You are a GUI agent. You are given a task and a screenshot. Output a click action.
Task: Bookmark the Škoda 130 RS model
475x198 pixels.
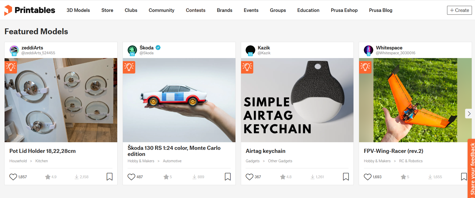click(x=228, y=177)
